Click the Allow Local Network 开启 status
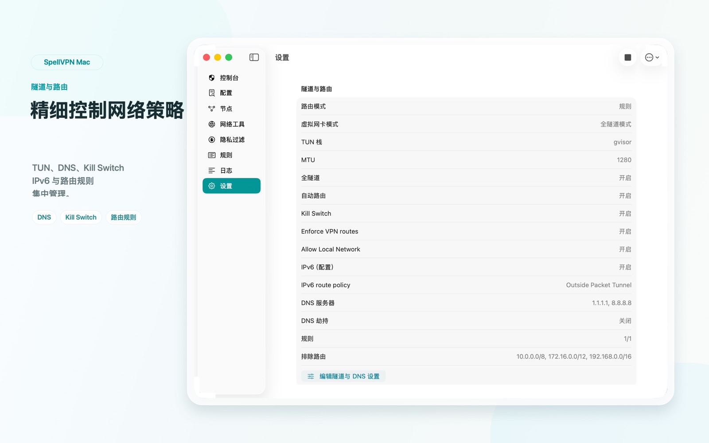709x443 pixels. [x=625, y=249]
